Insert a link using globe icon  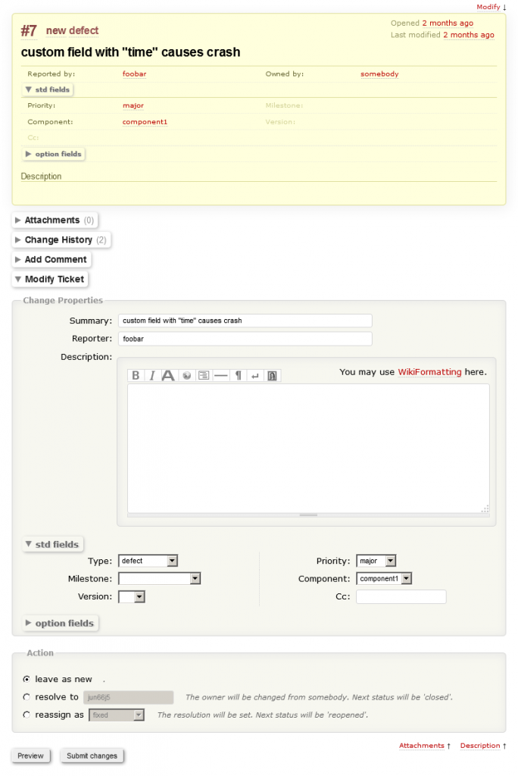point(186,375)
